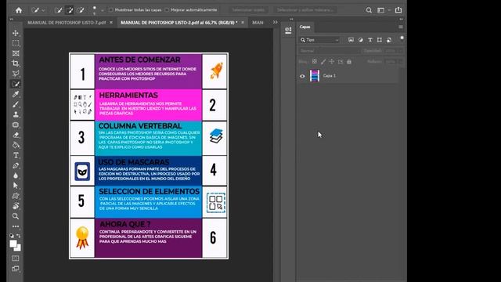This screenshot has height=282, width=501.
Task: Collapse the Capas panel group to icons
Action: pos(401,19)
